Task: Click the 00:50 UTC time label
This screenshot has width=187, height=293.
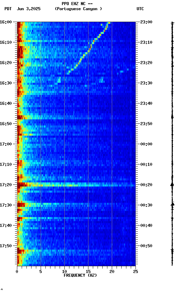Action: click(146, 246)
